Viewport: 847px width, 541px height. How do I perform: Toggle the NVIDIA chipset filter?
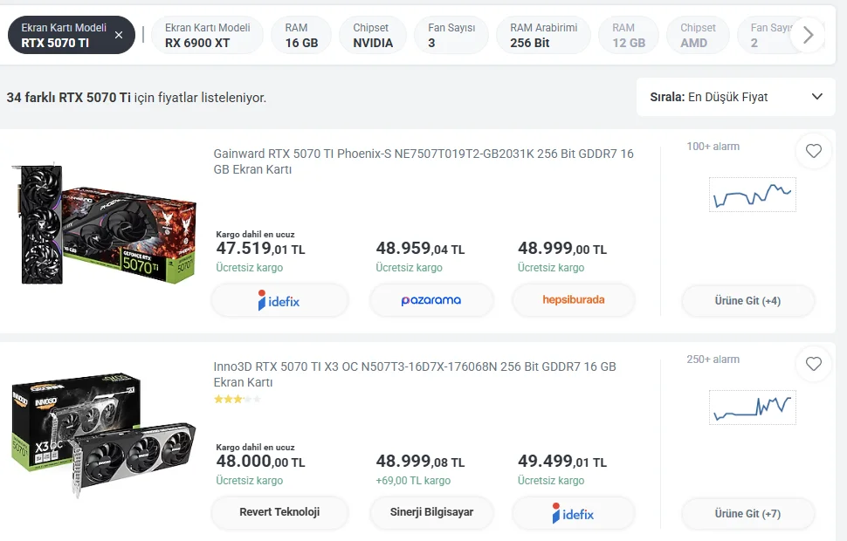[x=372, y=35]
